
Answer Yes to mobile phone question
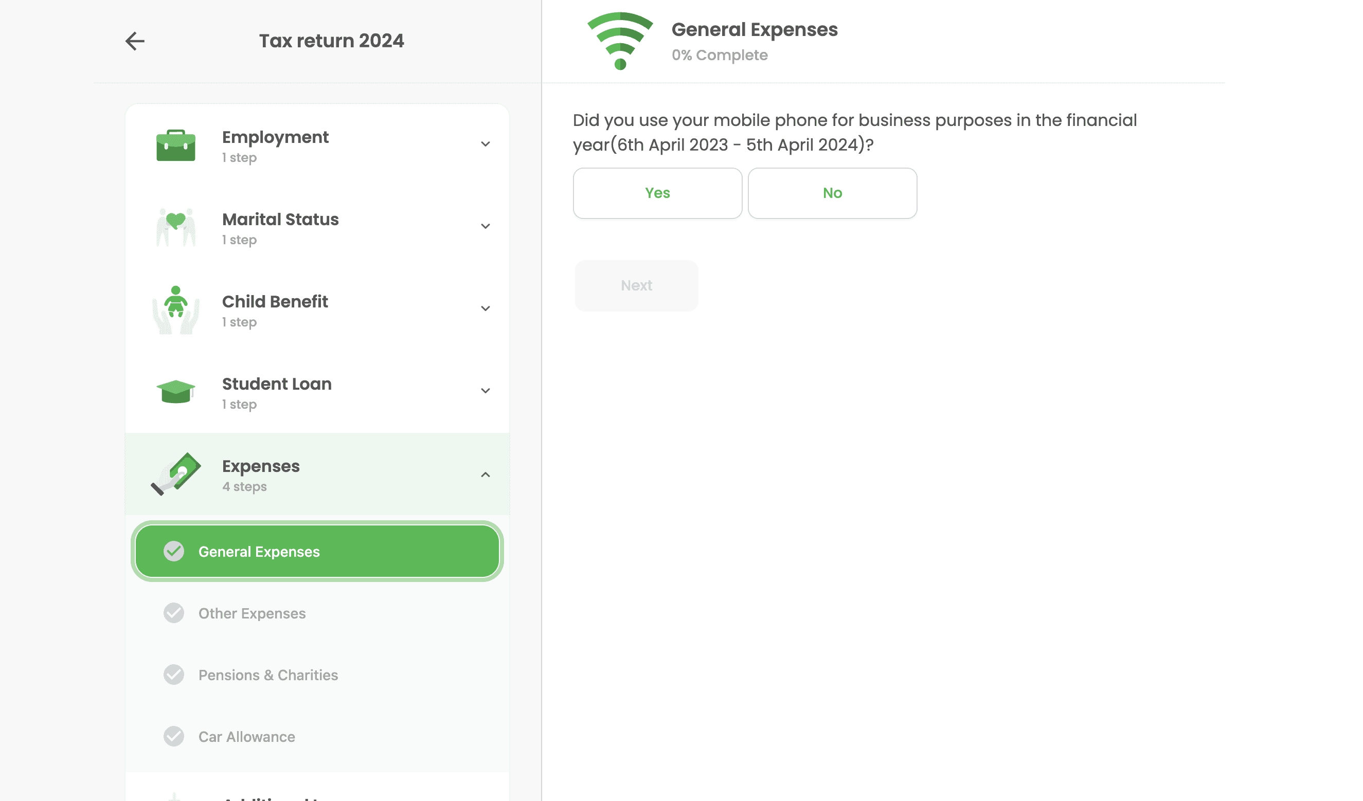(657, 193)
